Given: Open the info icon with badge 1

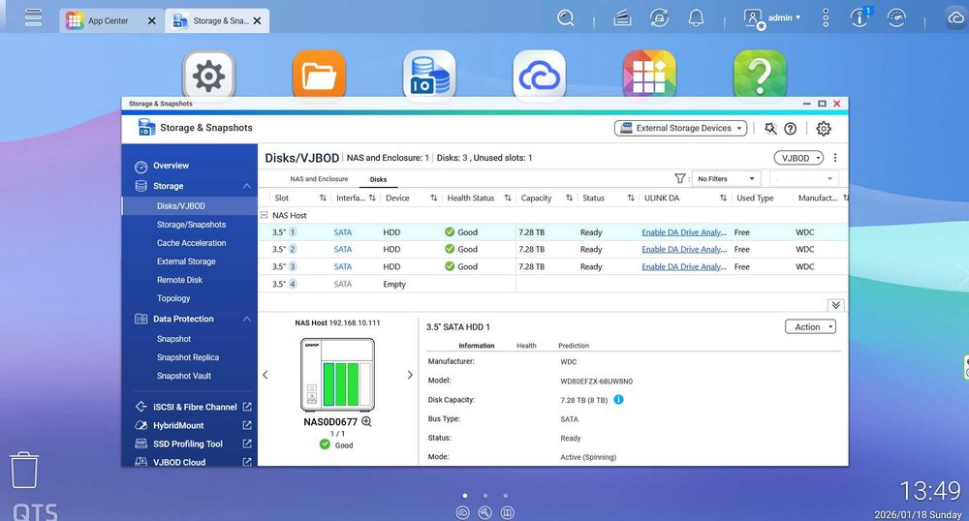Looking at the screenshot, I should point(860,17).
